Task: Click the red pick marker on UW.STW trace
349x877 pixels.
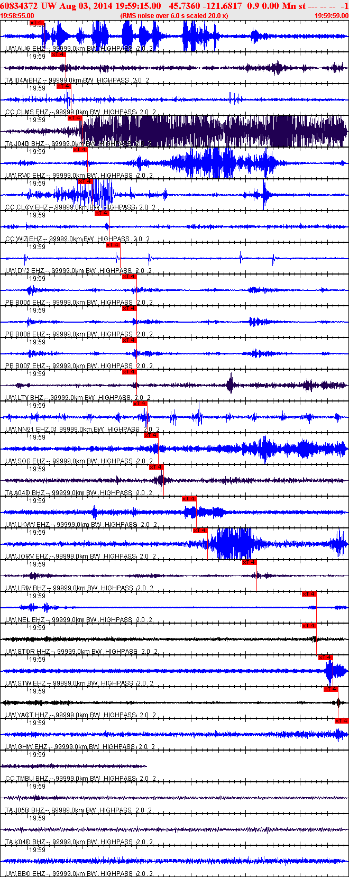Action: [x=326, y=657]
